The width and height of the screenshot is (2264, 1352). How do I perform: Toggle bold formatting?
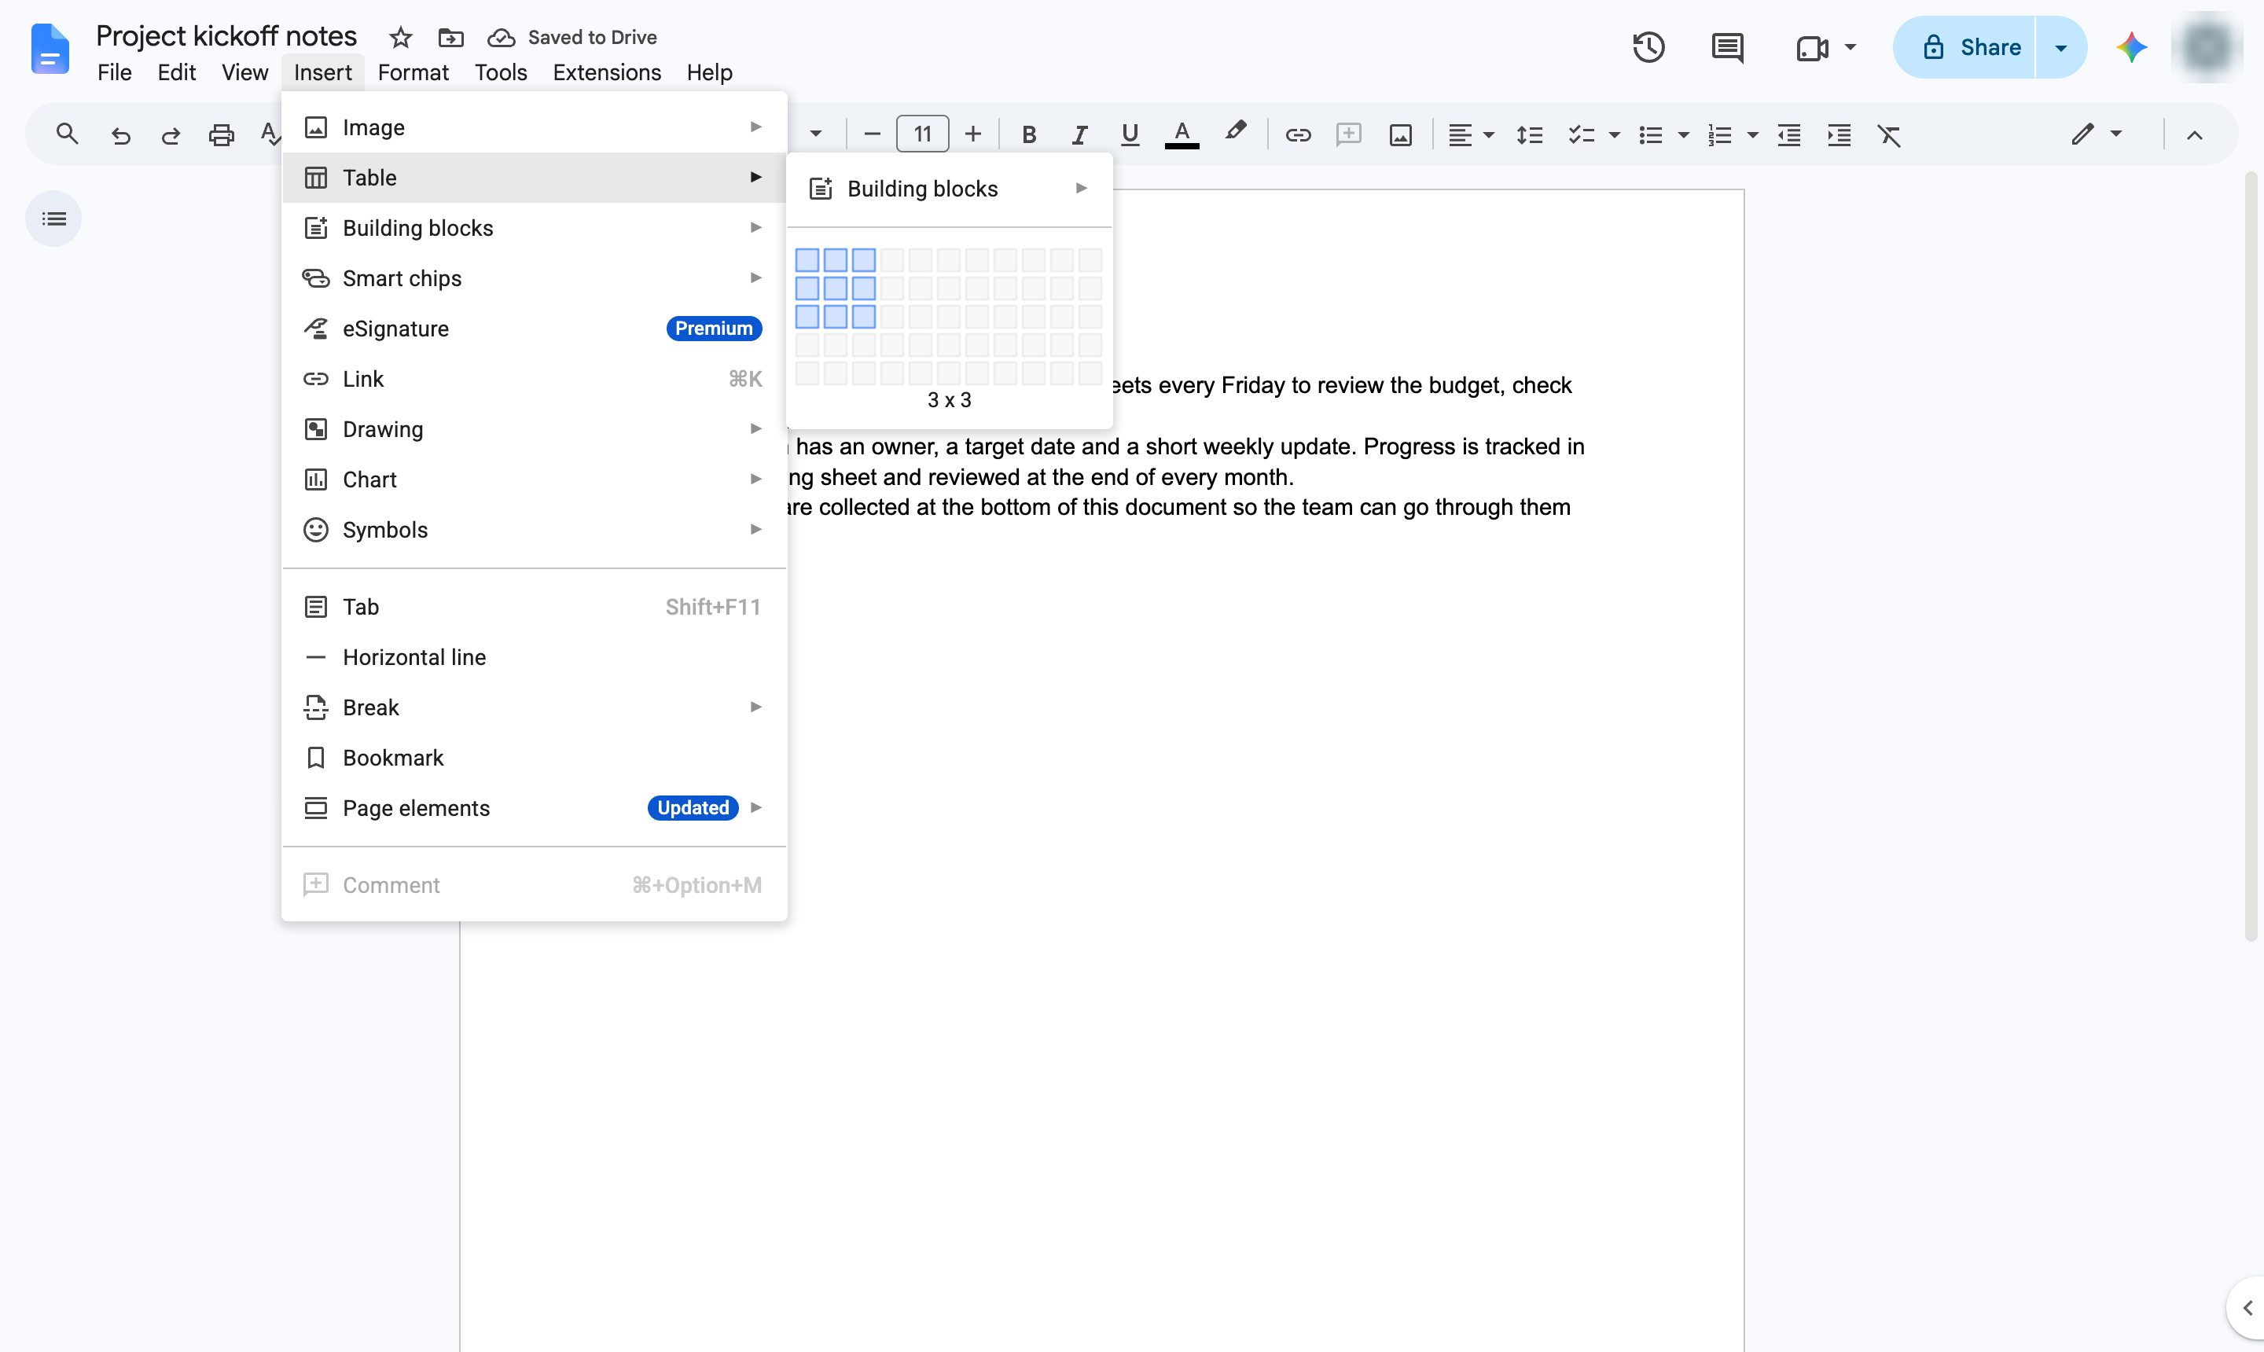point(1028,135)
